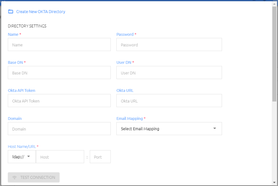Click the Password label
The height and width of the screenshot is (186, 278).
click(x=125, y=35)
